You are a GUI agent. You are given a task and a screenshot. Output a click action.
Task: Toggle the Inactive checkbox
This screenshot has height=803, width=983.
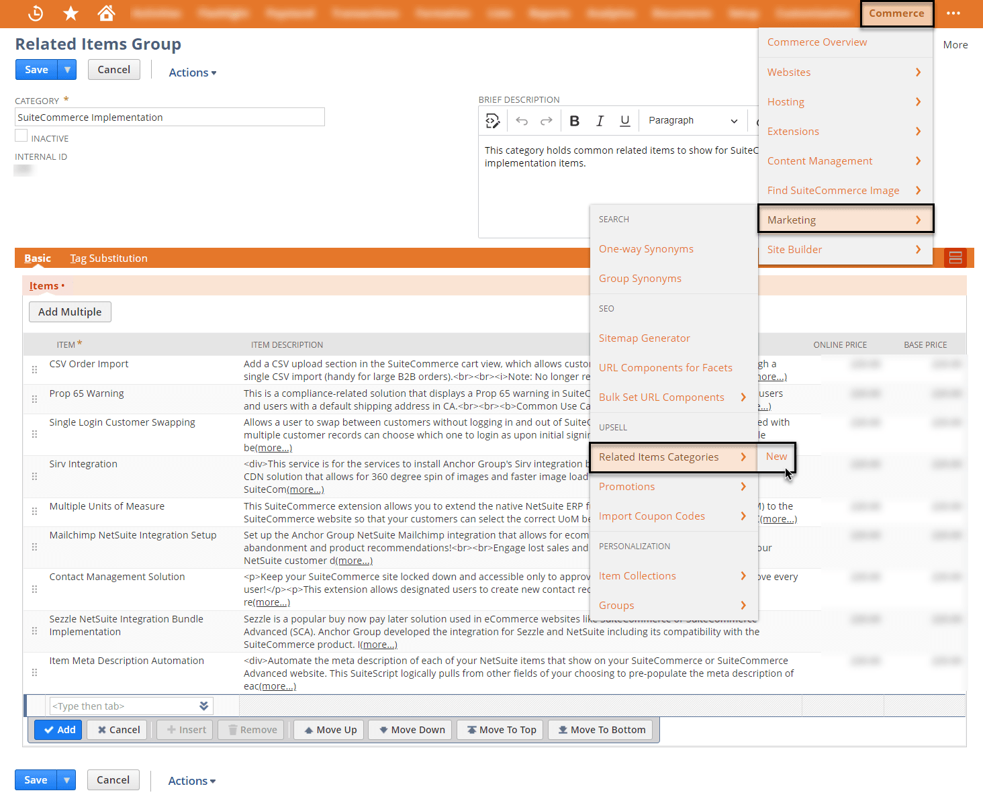point(21,136)
